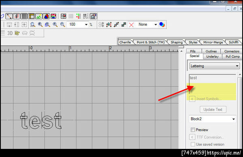This screenshot has height=157, width=243.
Task: Click the grayed hoop icon
Action: point(25,33)
